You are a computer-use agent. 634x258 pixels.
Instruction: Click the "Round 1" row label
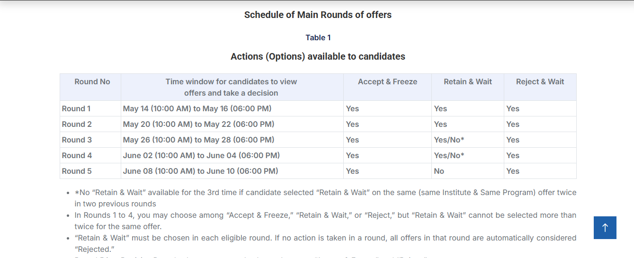click(76, 109)
